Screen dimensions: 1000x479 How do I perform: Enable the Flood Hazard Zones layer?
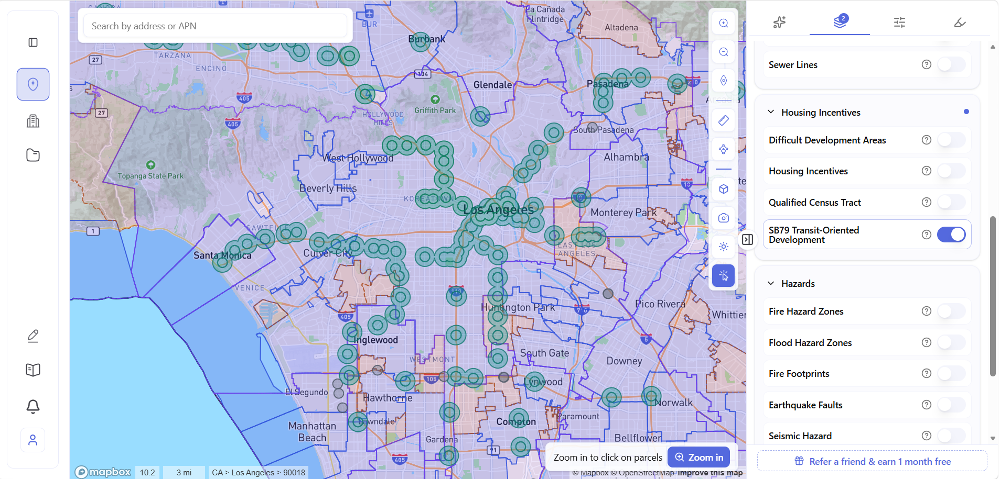tap(951, 342)
